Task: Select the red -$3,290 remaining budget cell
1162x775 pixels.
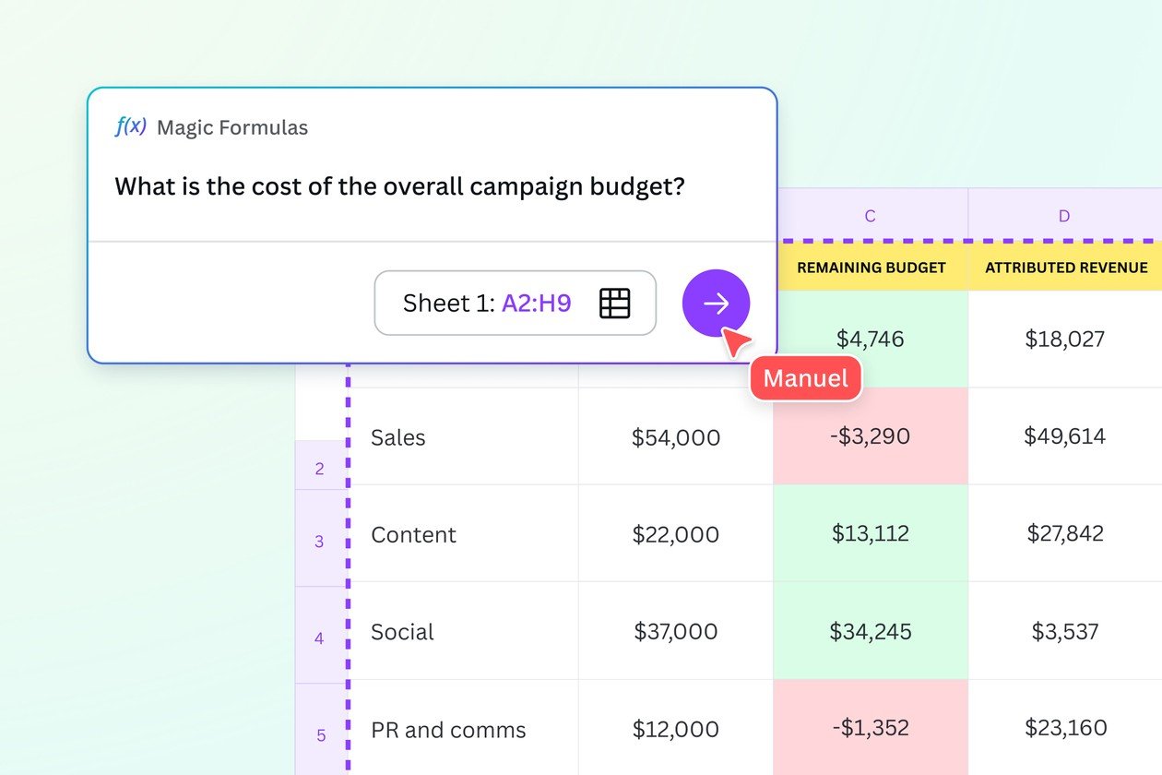Action: [x=871, y=436]
